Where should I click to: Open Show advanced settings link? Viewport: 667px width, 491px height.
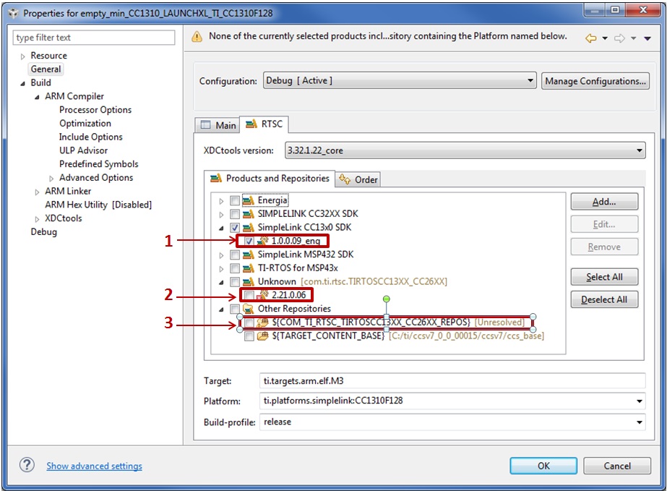[94, 466]
